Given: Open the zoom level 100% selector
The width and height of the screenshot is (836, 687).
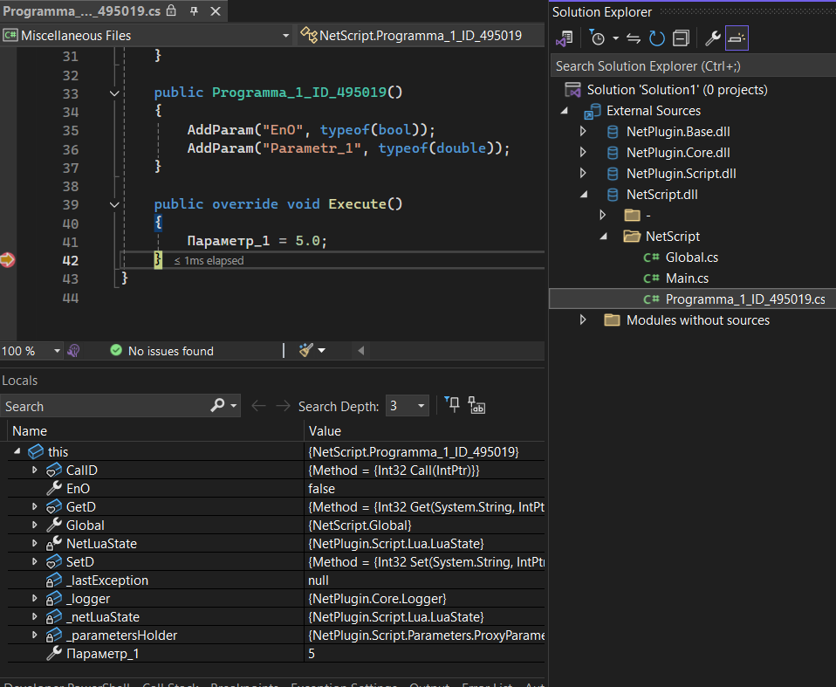Looking at the screenshot, I should (31, 350).
